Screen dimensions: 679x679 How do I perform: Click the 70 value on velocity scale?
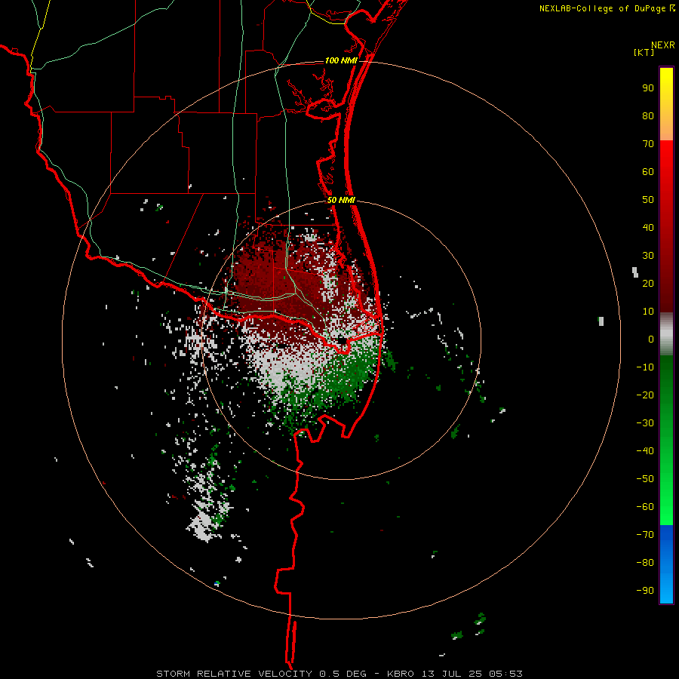pyautogui.click(x=648, y=144)
